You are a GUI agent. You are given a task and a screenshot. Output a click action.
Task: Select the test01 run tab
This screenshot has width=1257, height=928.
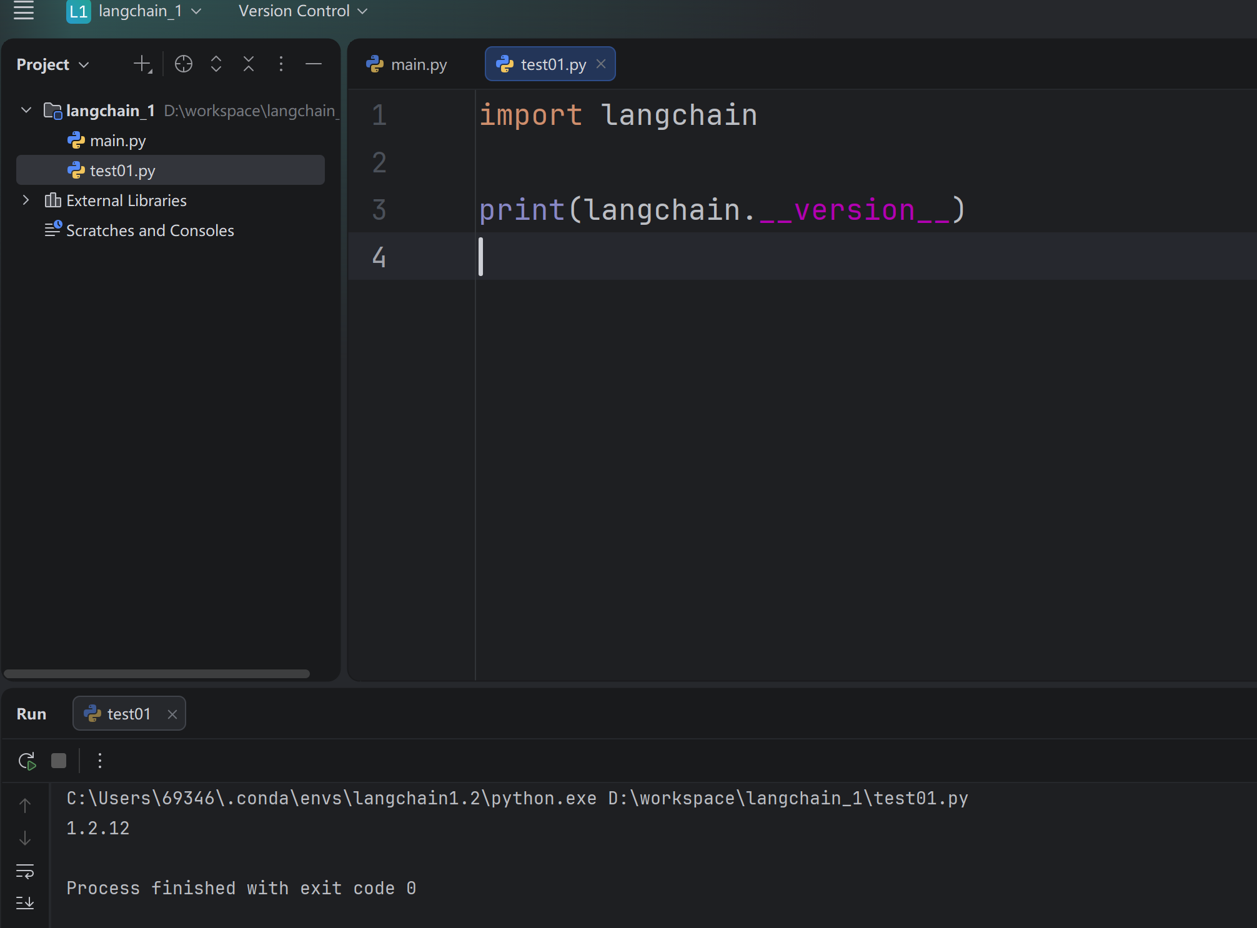(129, 714)
